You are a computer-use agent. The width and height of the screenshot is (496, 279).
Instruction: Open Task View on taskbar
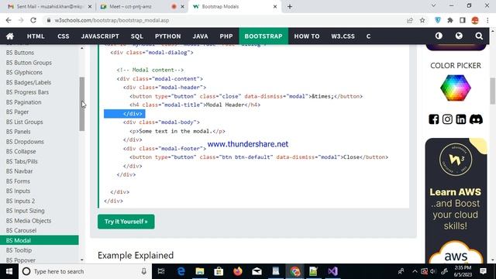161,271
